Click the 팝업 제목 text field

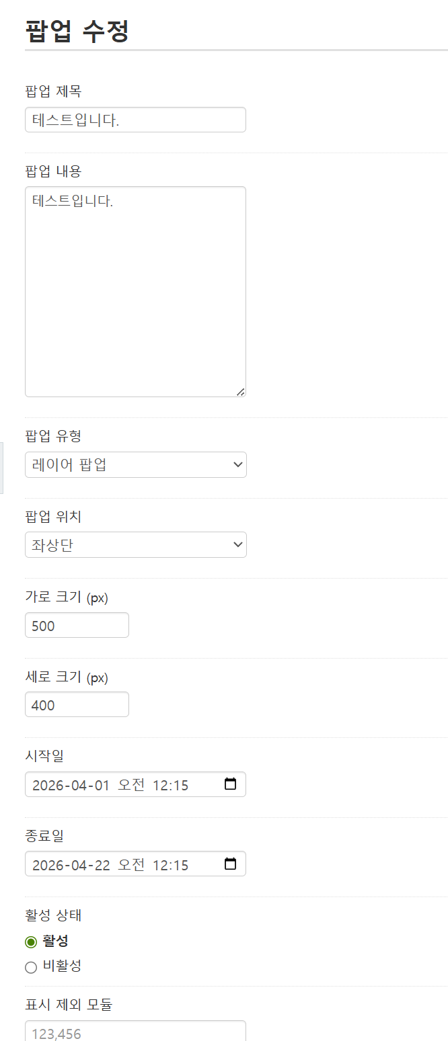[x=135, y=120]
